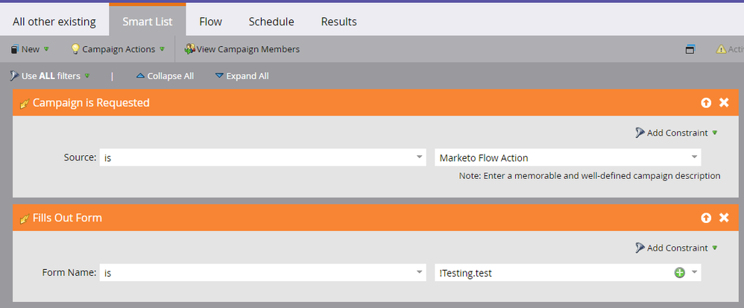Click View Campaign Members
The width and height of the screenshot is (744, 308).
pos(242,49)
